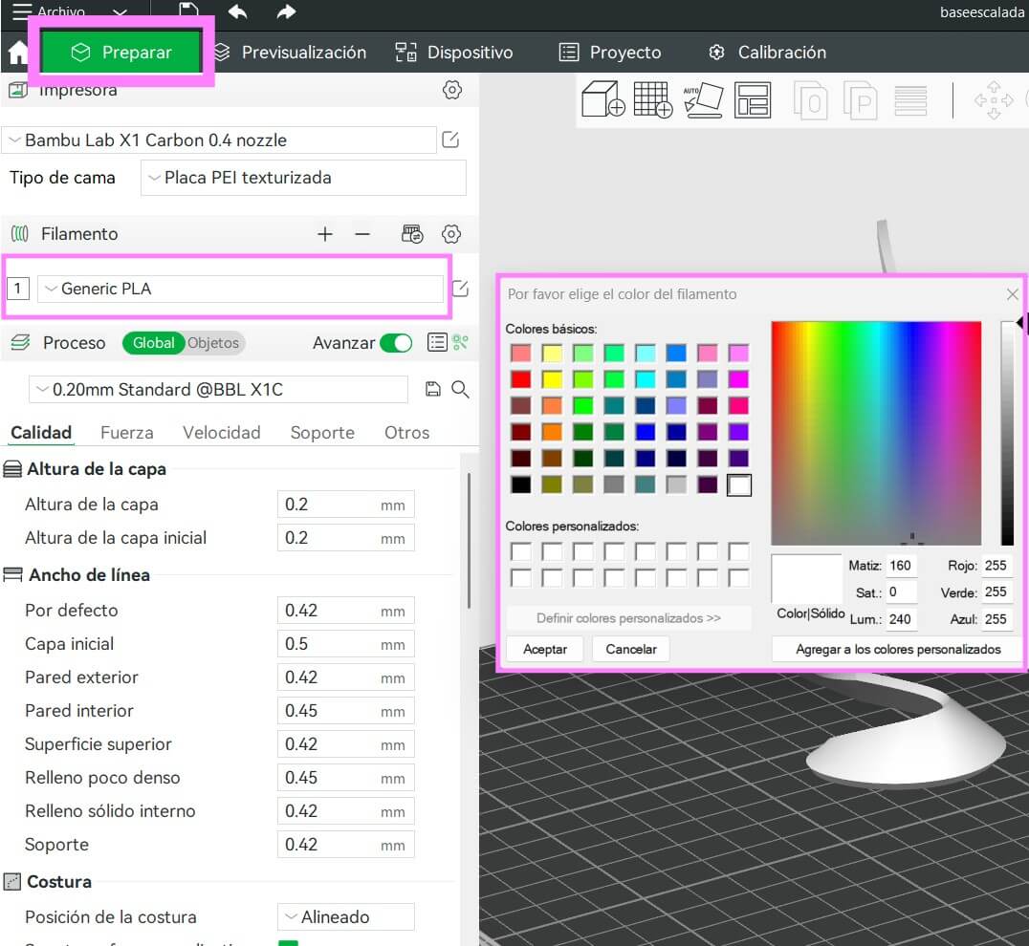Viewport: 1029px width, 946px height.
Task: Open the Calibración tab
Action: (x=767, y=53)
